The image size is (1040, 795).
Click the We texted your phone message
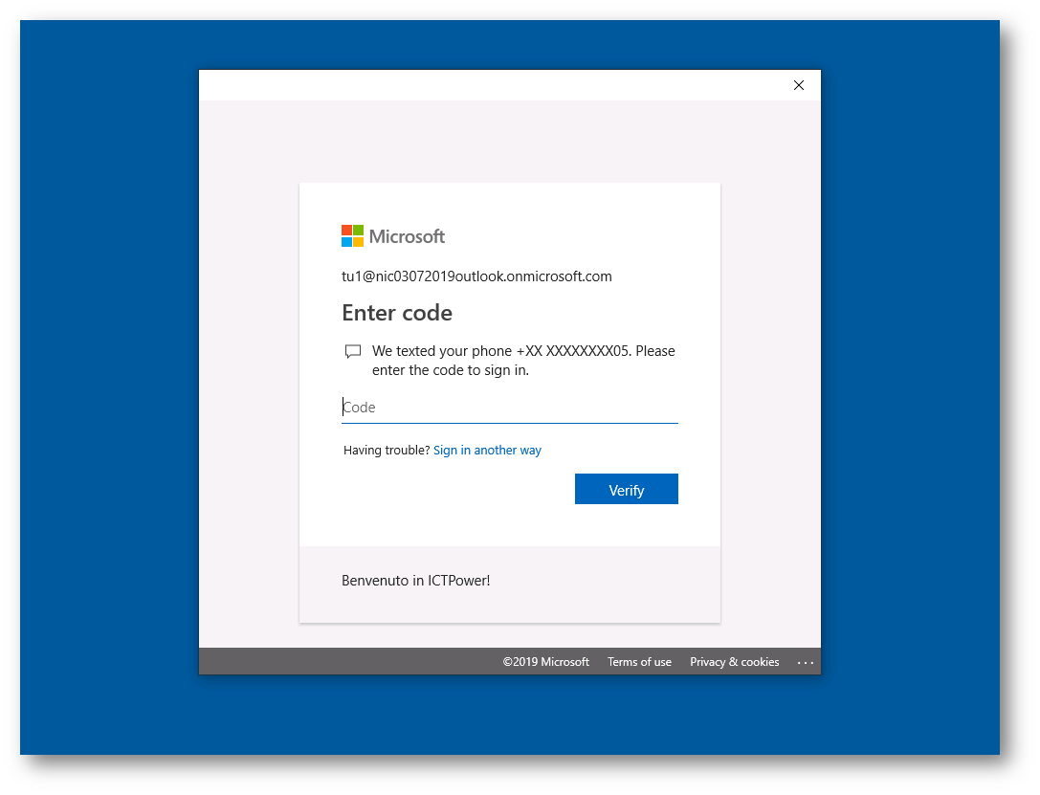coord(523,360)
